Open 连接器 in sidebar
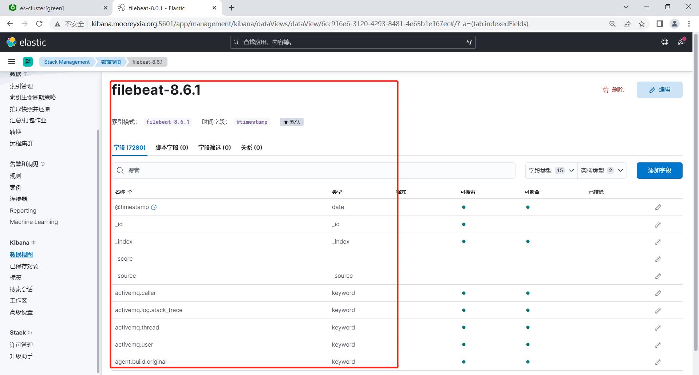Screen dimensions: 699x375 [19, 199]
